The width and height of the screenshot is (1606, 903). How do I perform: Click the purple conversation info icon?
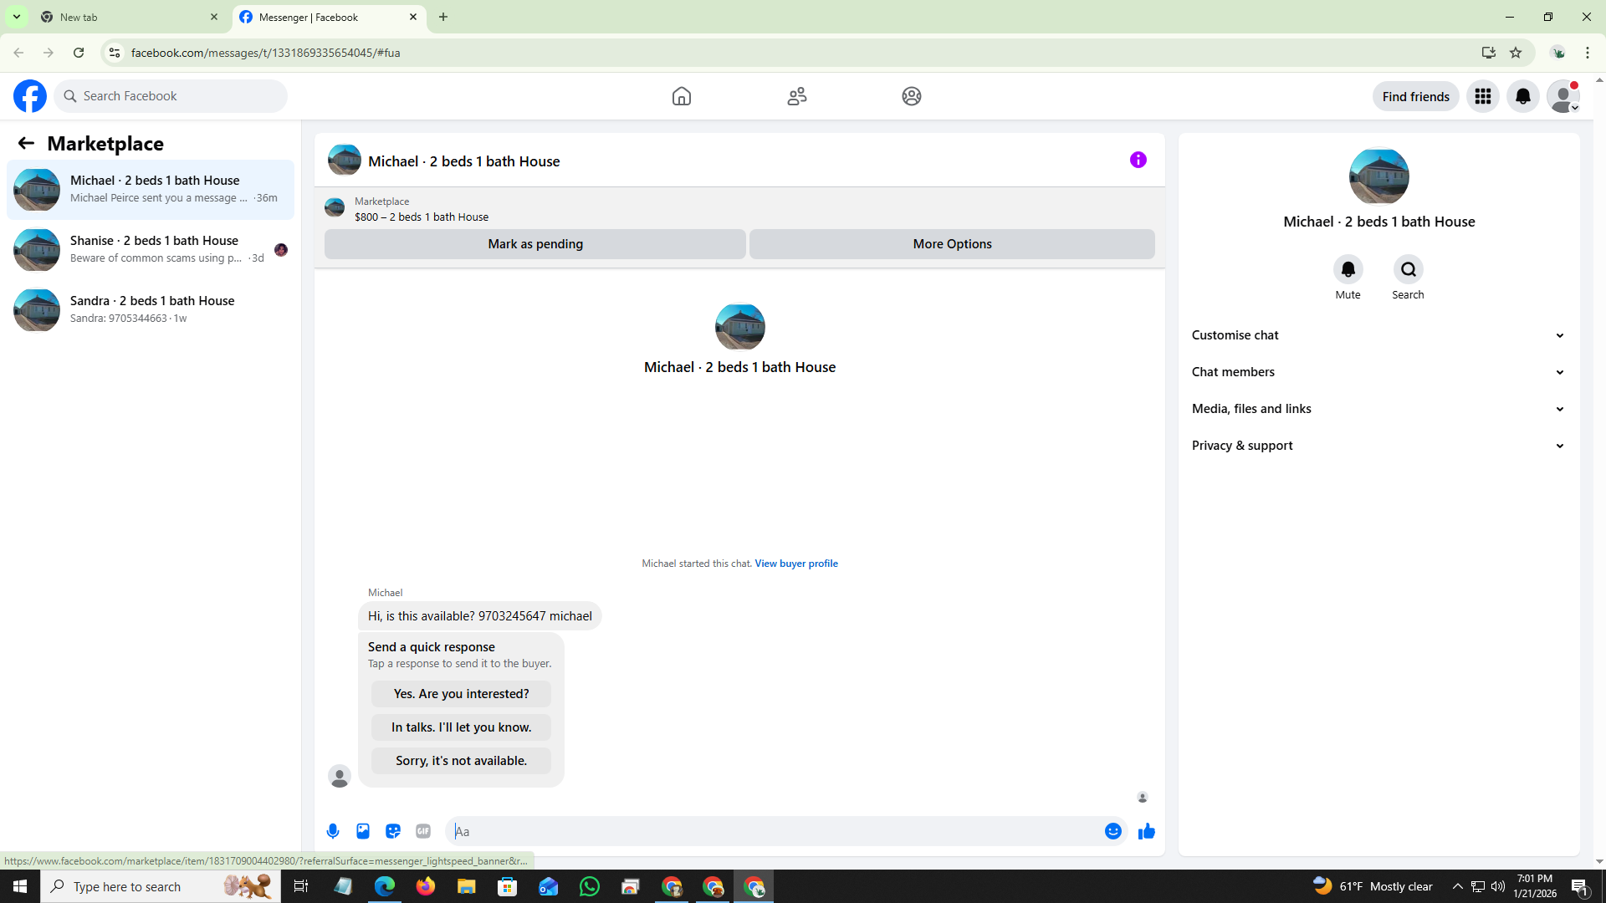(1138, 160)
